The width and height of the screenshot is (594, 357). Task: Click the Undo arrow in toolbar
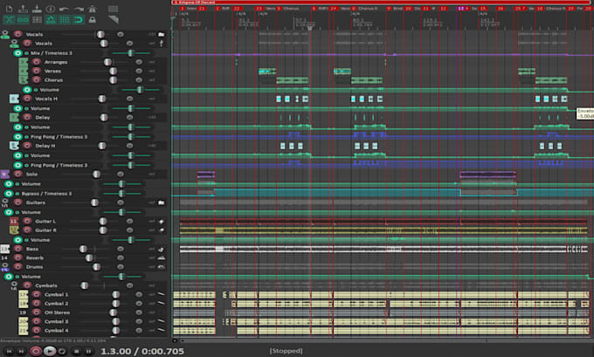[64, 9]
